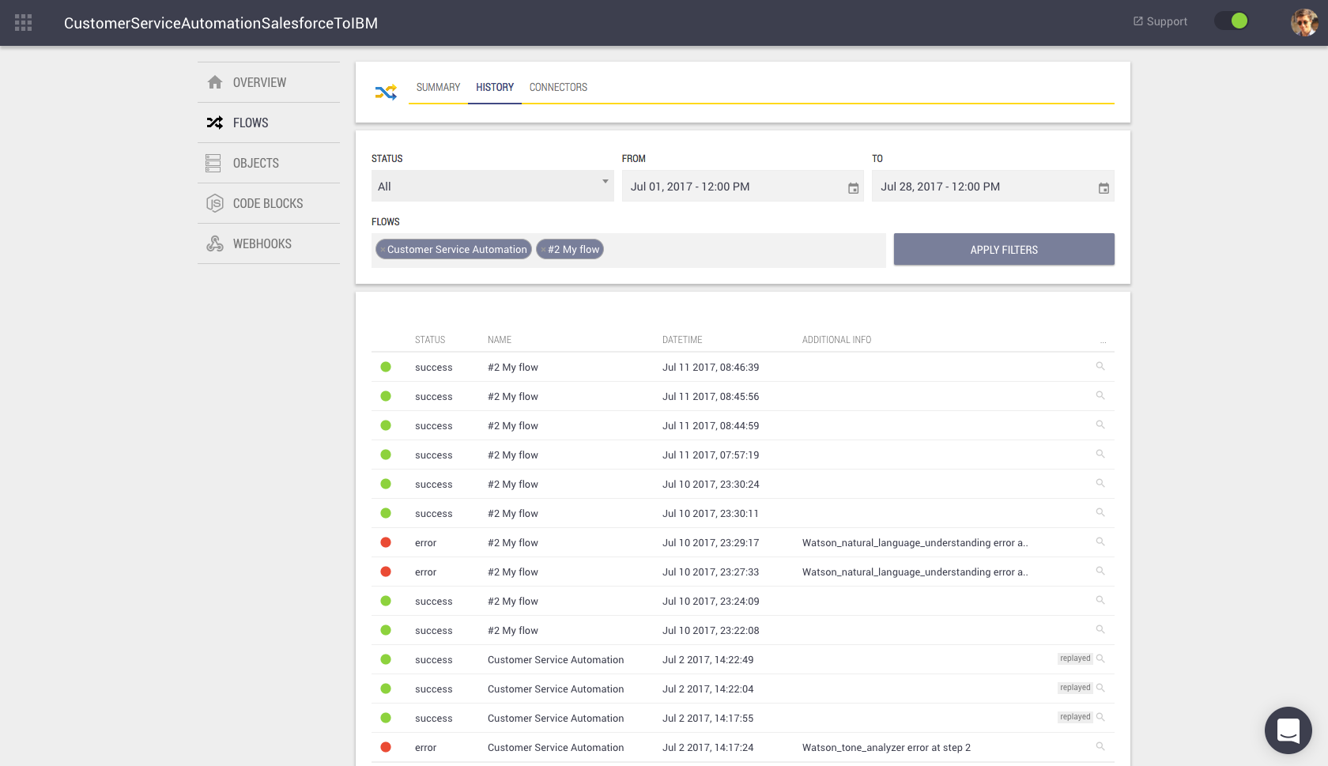The width and height of the screenshot is (1328, 766).
Task: Switch to the Summary tab
Action: pos(438,87)
